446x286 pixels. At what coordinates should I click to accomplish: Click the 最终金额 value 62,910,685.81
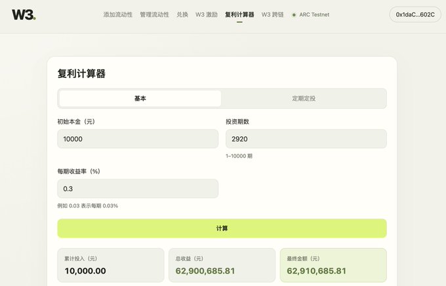(x=316, y=271)
